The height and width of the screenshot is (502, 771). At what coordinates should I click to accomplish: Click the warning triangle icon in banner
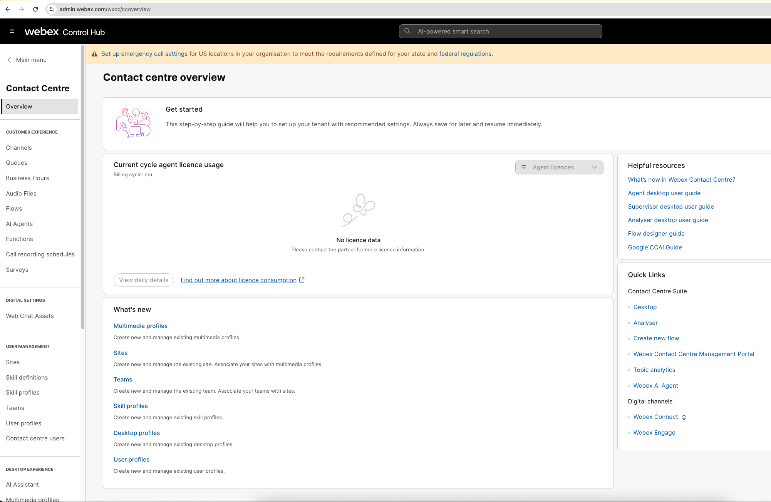[x=94, y=54]
